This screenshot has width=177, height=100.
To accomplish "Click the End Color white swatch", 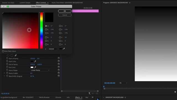I will pos(32,67).
